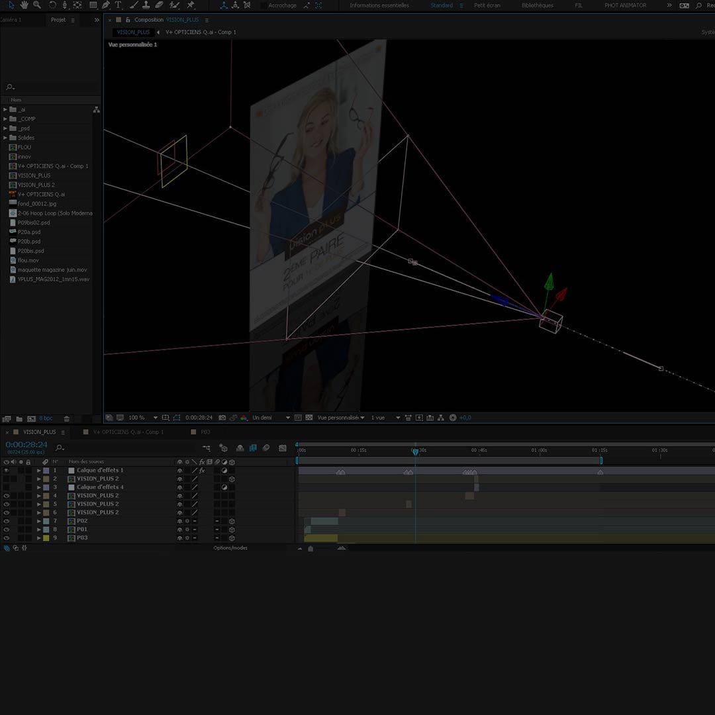Screen dimensions: 715x715
Task: Switch to PHOT ANIMATOR workspace
Action: [x=625, y=5]
